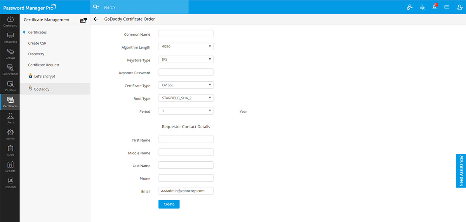Select Discovery in the side menu
The width and height of the screenshot is (466, 222).
click(36, 54)
